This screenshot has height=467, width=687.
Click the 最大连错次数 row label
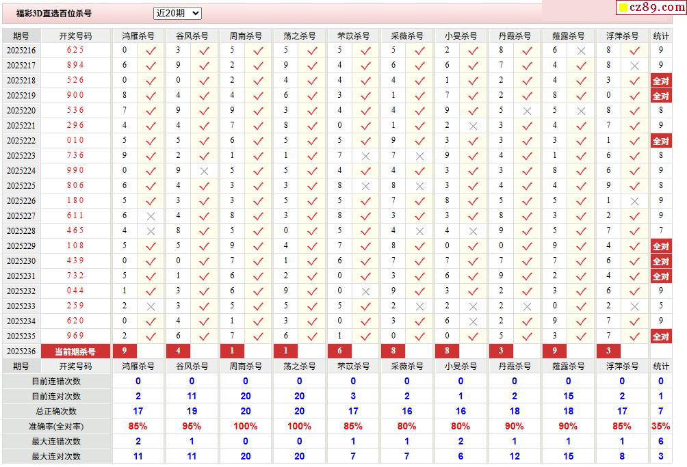(56, 441)
